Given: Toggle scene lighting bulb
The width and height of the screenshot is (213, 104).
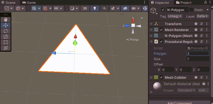Looking at the screenshot, I should [95, 9].
